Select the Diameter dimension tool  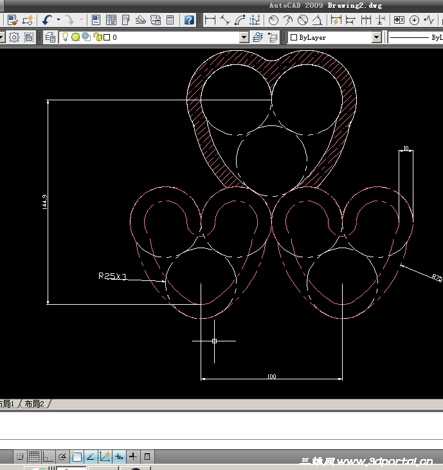303,20
